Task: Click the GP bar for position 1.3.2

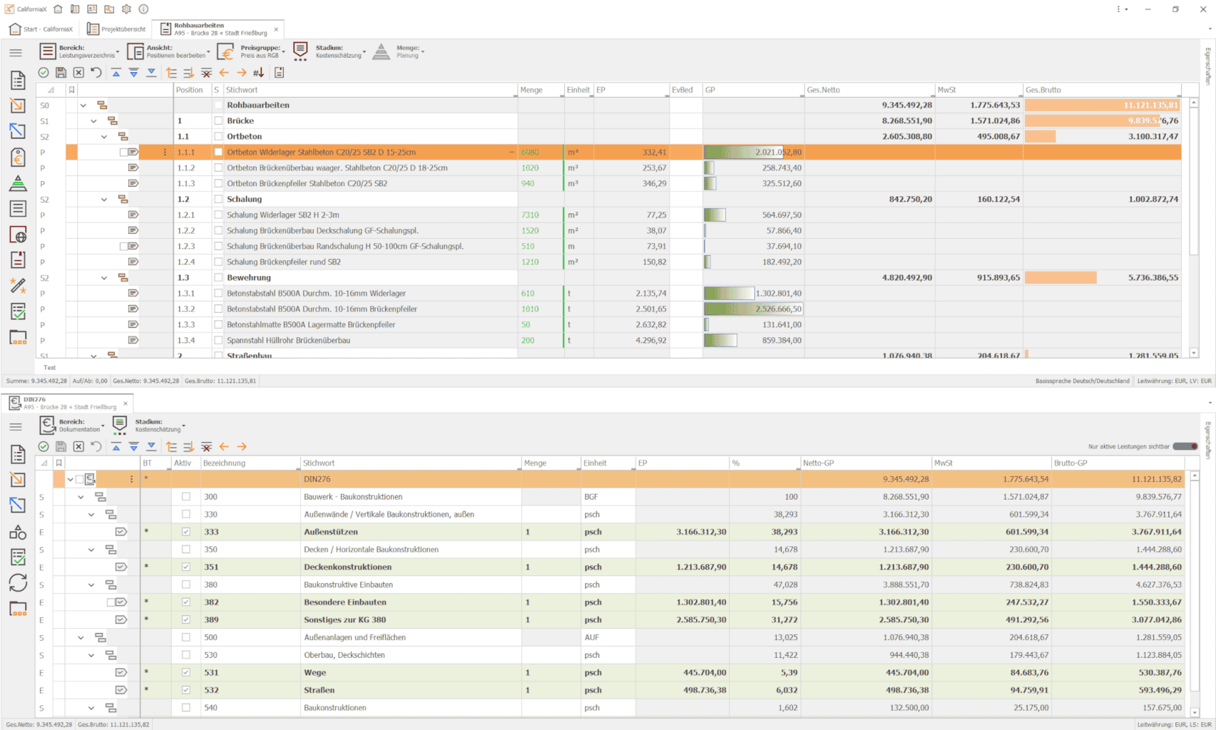Action: [x=752, y=309]
